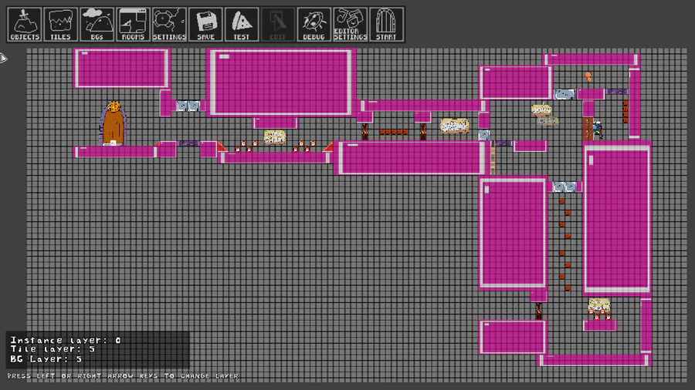The height and width of the screenshot is (390, 695).
Task: Select the horizontal row of red blocks
Action: [394, 132]
